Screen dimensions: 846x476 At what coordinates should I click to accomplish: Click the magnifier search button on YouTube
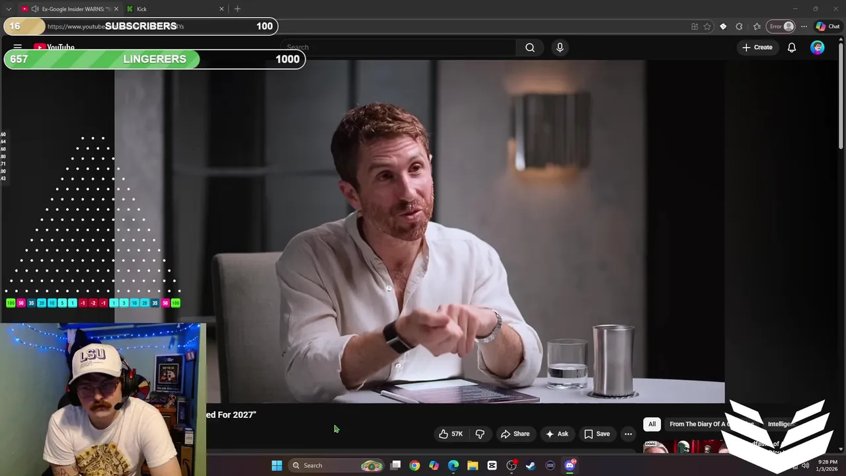click(x=530, y=48)
